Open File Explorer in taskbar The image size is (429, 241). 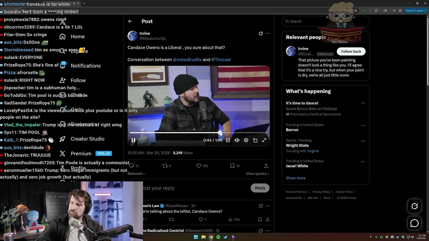pos(203,237)
